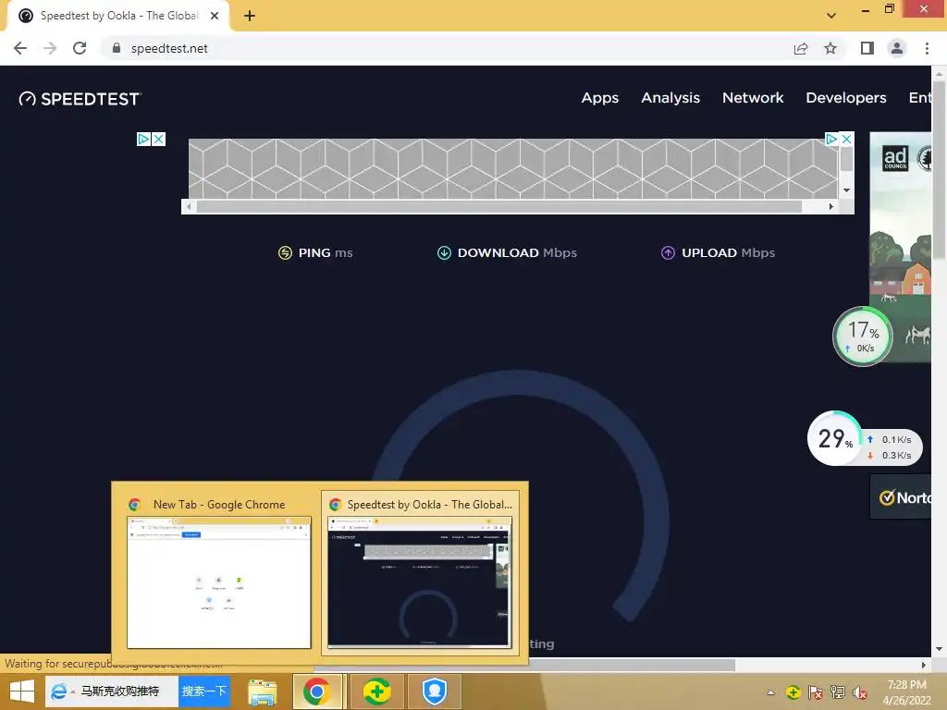Open the tab search dropdown chevron
The image size is (947, 710).
831,16
